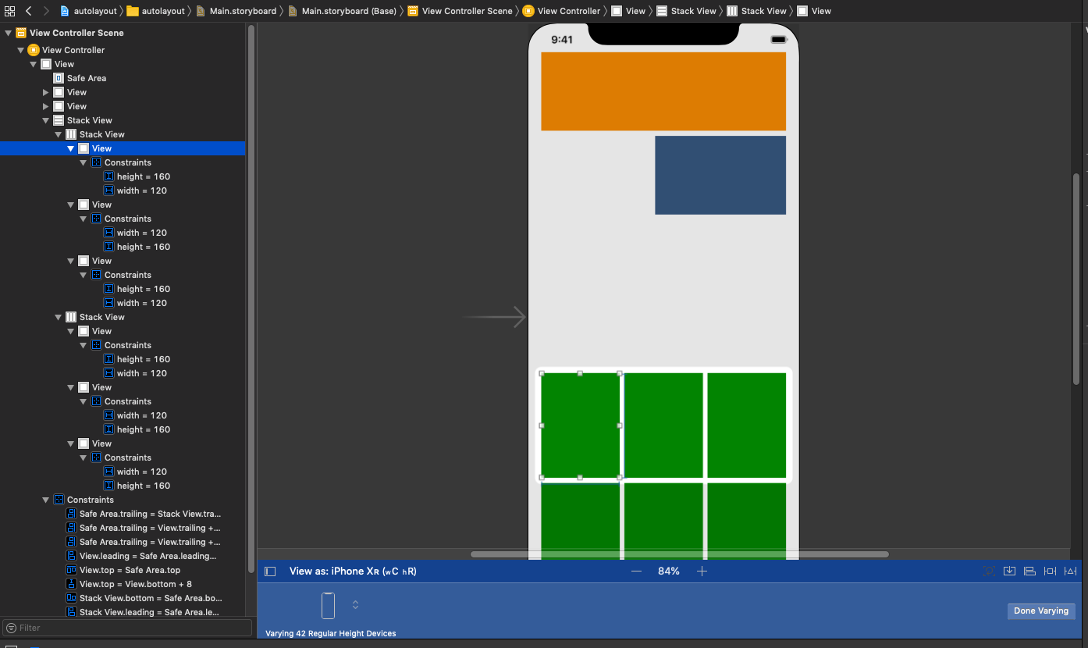This screenshot has width=1088, height=648.
Task: Click the yellow autolayout folder in jump bar
Action: (x=132, y=11)
